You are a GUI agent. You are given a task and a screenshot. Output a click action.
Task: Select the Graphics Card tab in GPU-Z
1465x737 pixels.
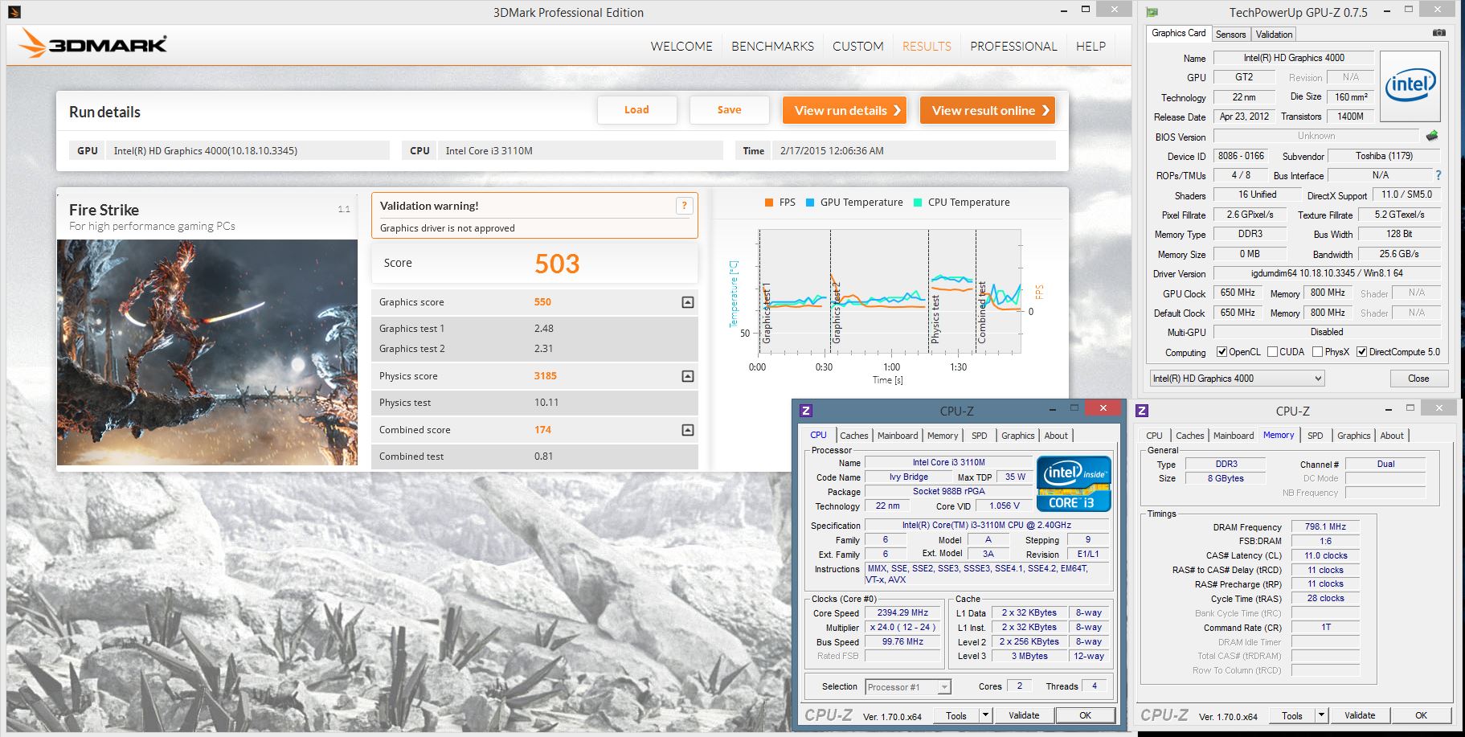pos(1178,33)
